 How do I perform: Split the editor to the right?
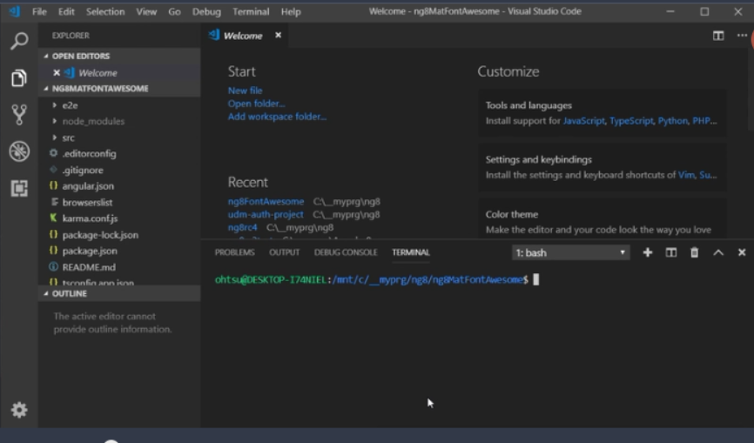click(718, 36)
